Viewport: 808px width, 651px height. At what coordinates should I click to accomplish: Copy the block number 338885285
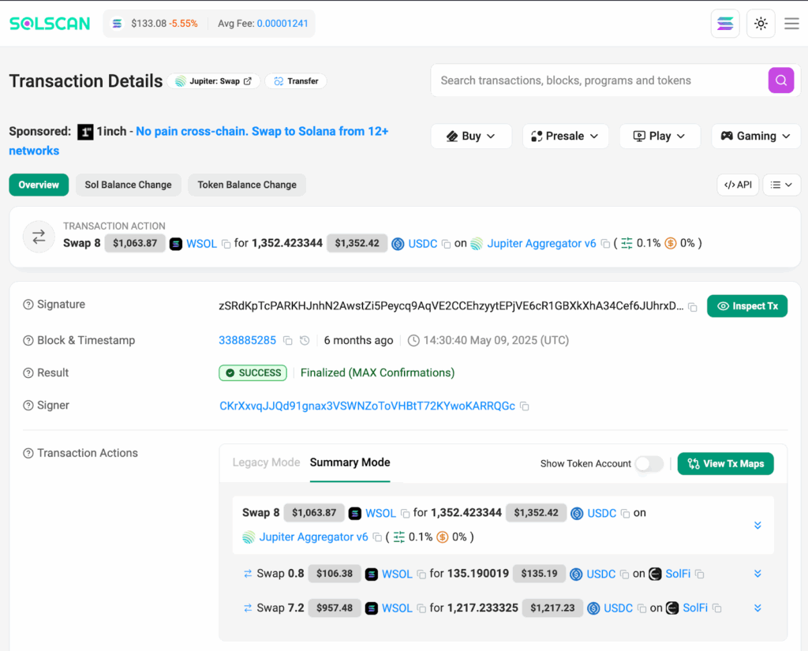click(288, 341)
